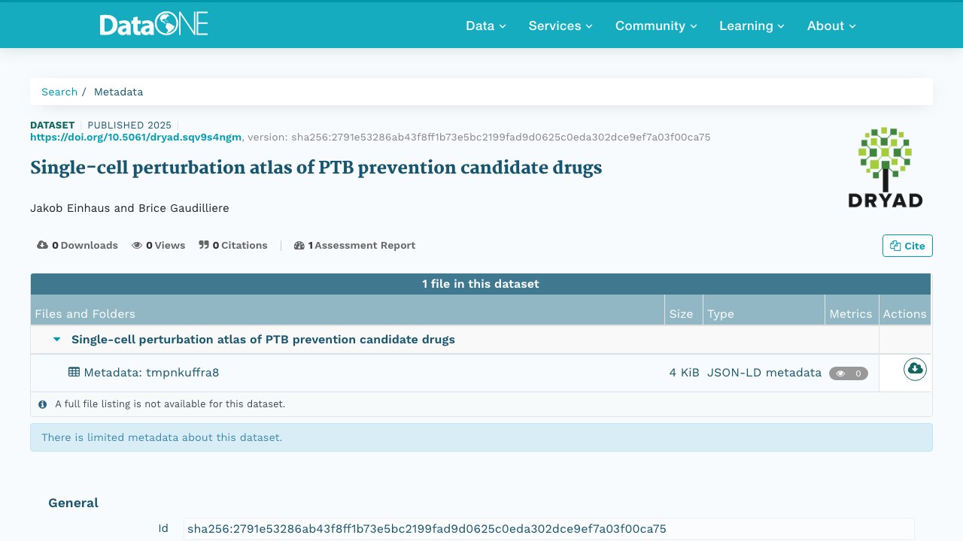Collapse the dataset folder triangle
The height and width of the screenshot is (541, 963).
point(56,340)
